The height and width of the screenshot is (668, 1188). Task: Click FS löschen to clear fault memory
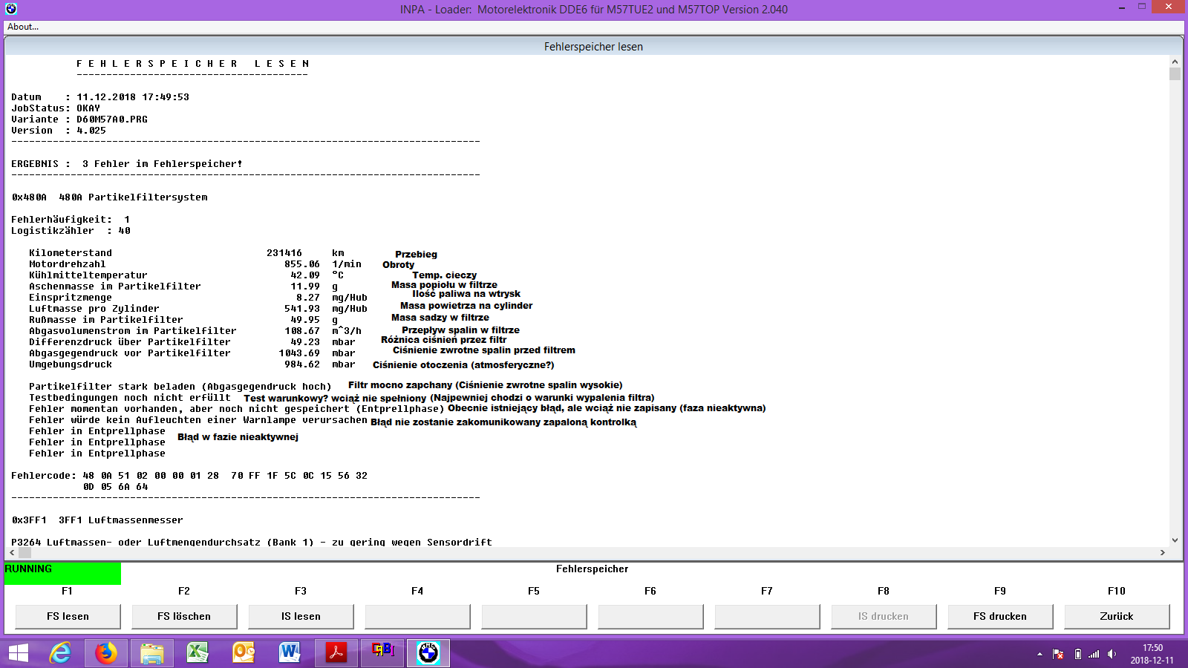pos(184,616)
